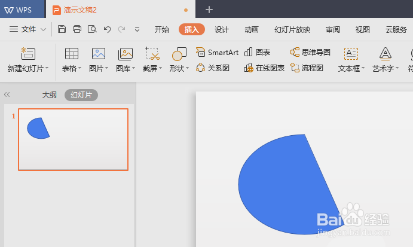Image resolution: width=413 pixels, height=247 pixels.
Task: Expand the 图库 dropdown
Action: (133, 68)
